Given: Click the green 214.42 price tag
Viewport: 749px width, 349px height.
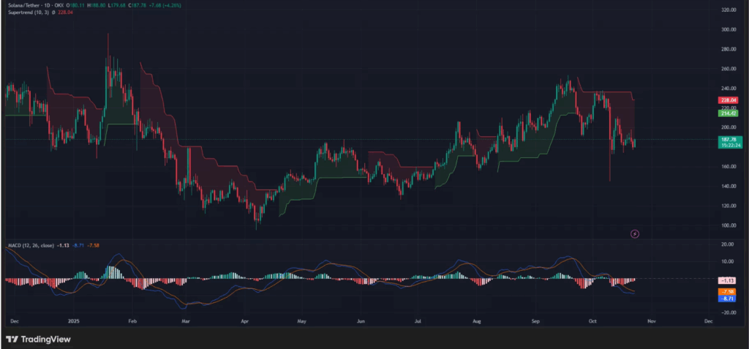Looking at the screenshot, I should point(728,113).
